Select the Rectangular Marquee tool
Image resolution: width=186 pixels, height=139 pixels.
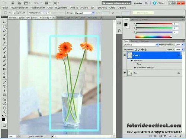(4, 27)
